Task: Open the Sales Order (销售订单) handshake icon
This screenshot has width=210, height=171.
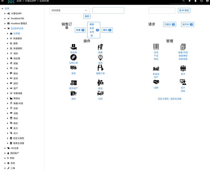Action: pos(100,68)
